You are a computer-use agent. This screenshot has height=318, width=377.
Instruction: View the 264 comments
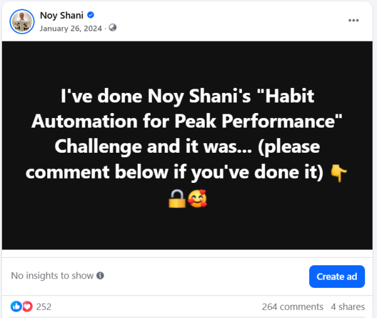click(292, 307)
